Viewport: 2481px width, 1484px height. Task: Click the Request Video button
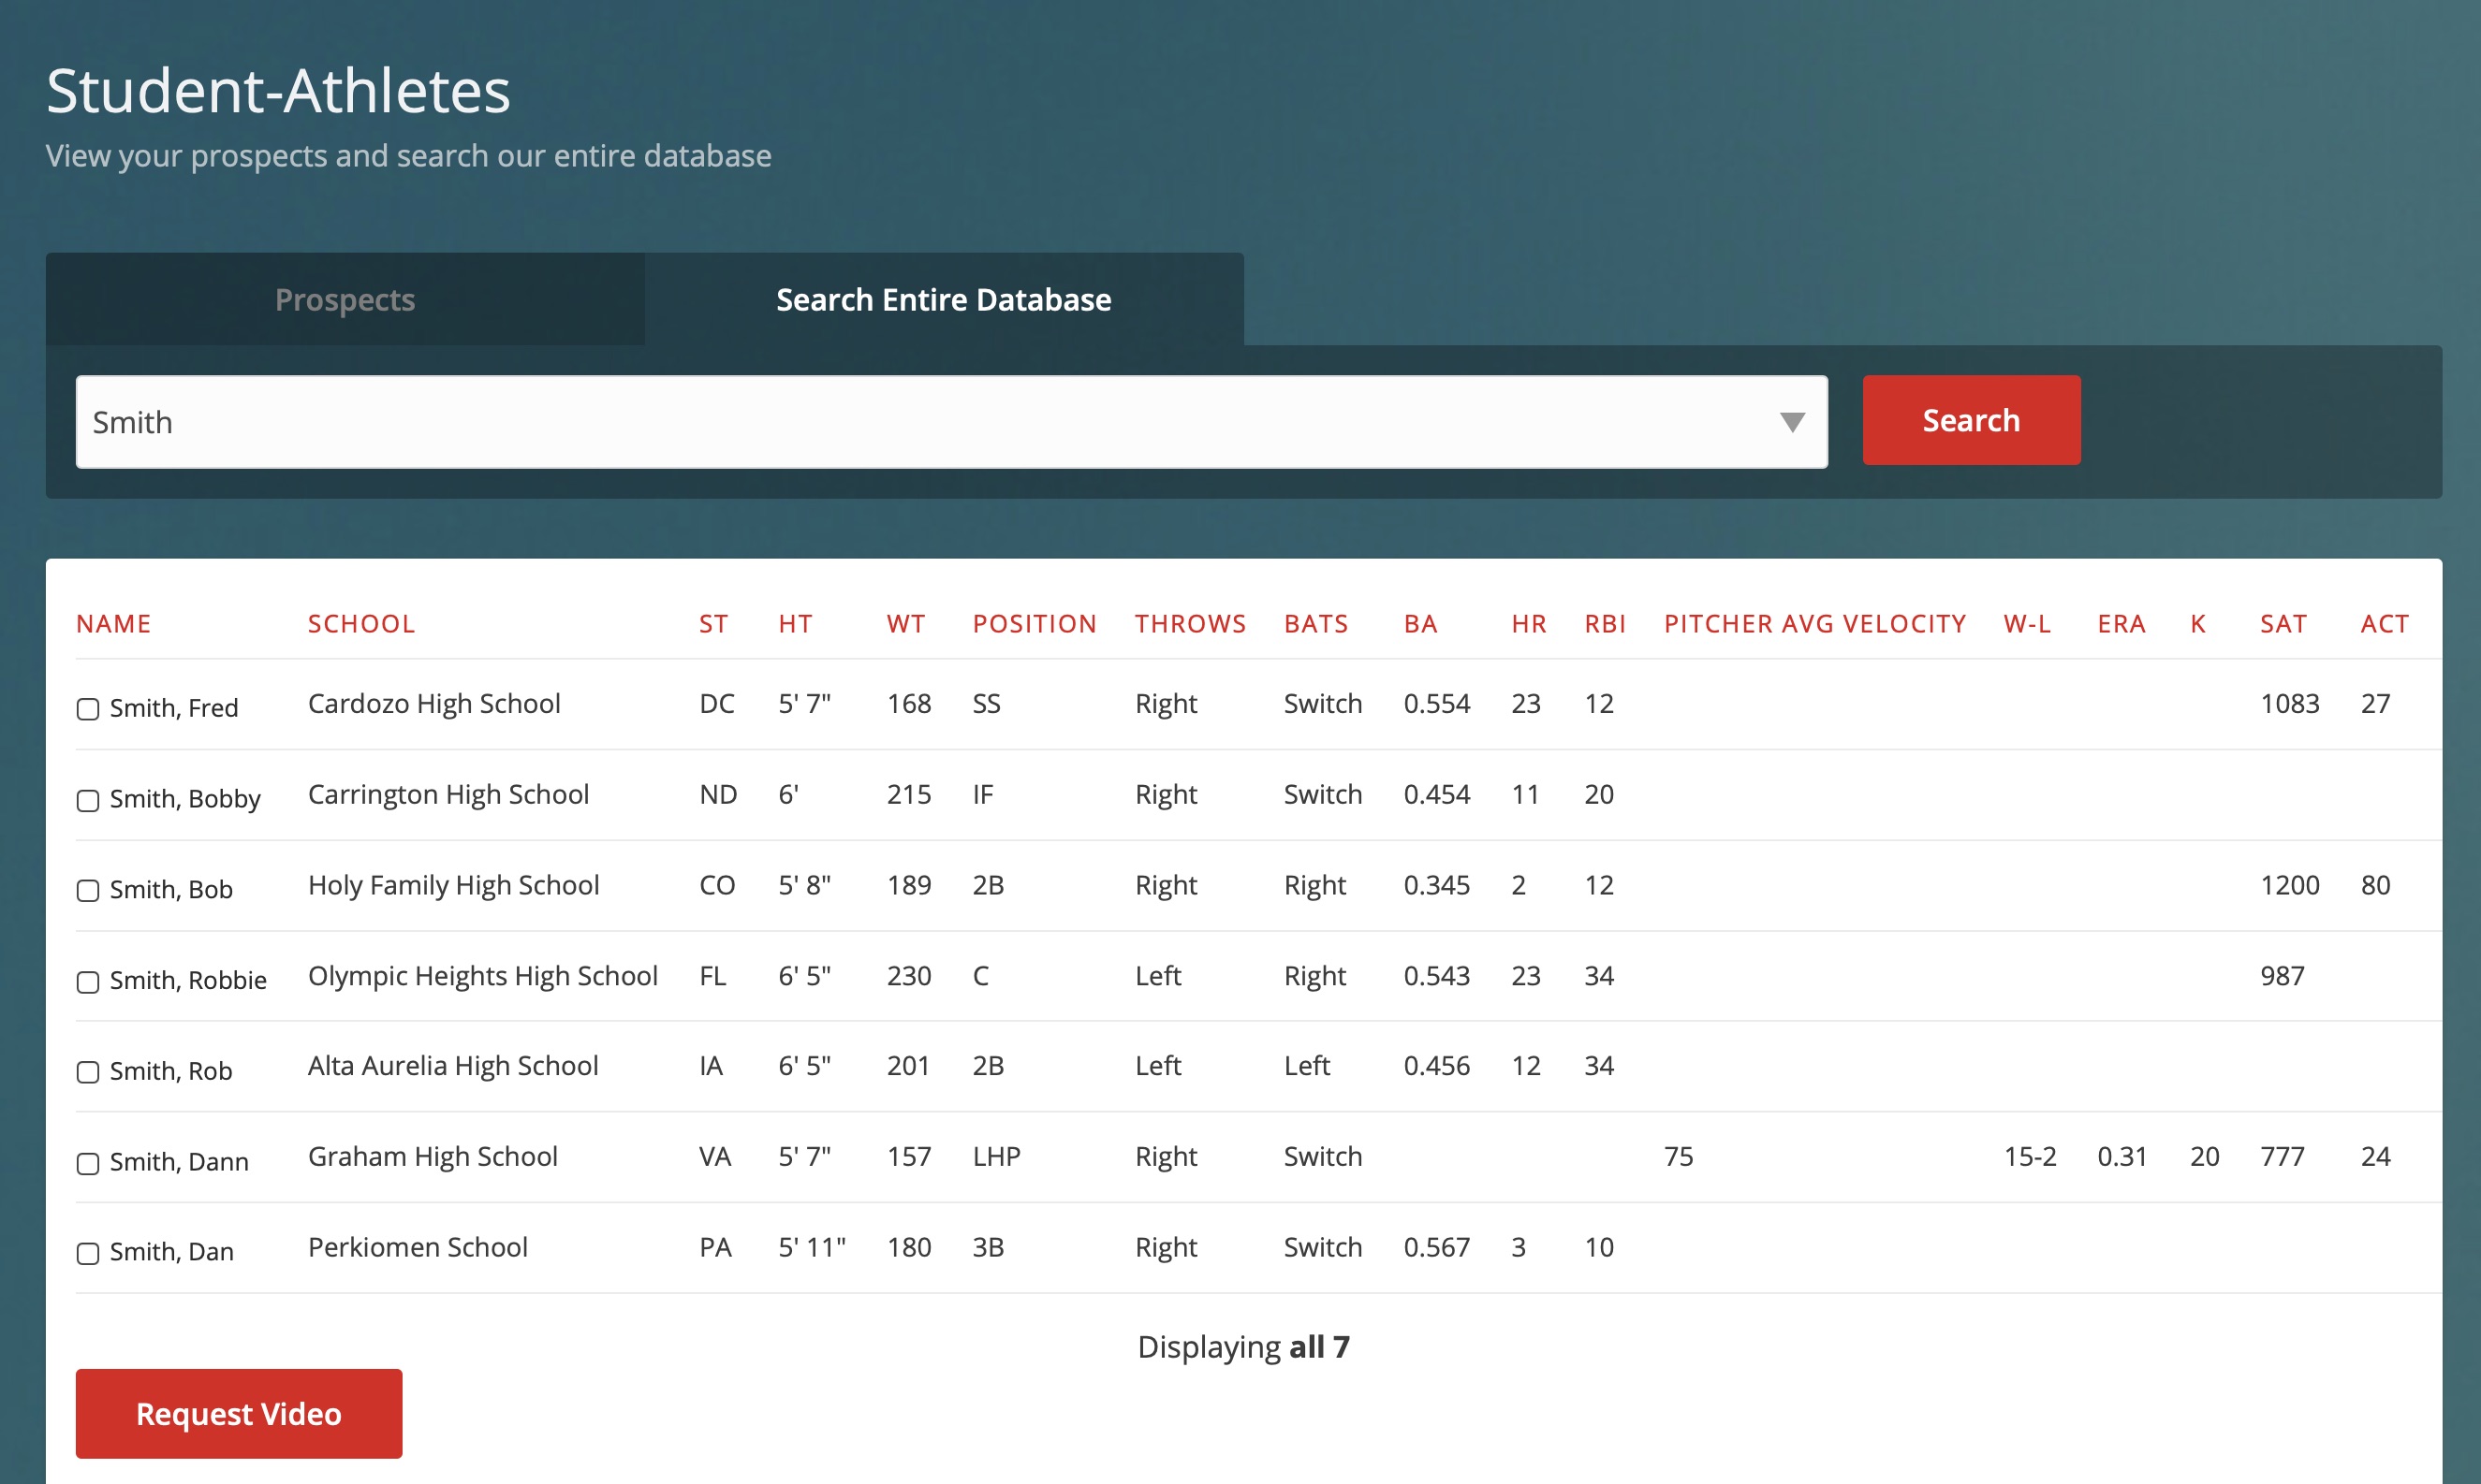coord(239,1413)
